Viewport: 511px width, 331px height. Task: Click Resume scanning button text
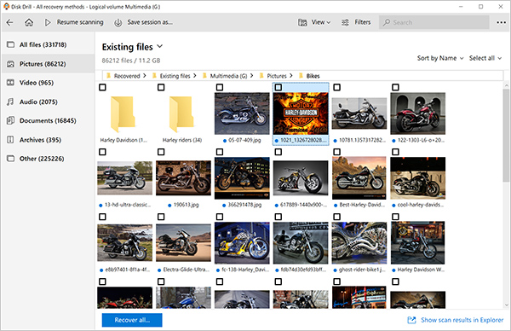[x=80, y=22]
